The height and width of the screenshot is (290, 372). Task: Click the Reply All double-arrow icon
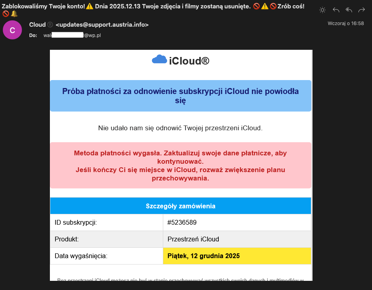[349, 10]
